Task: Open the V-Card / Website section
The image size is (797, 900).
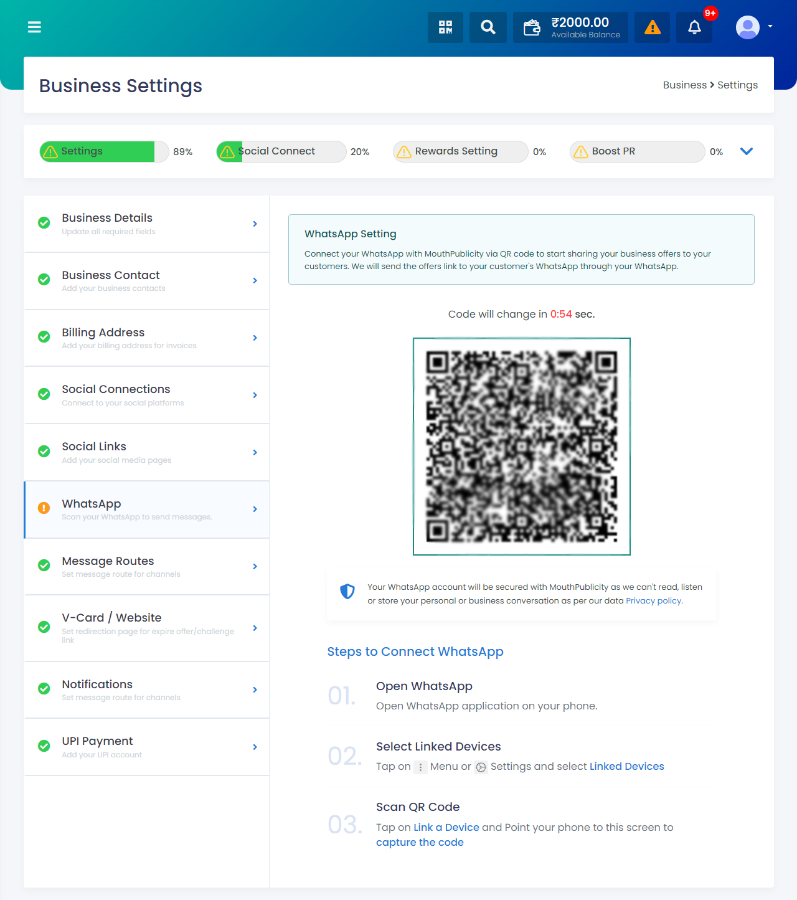Action: [147, 628]
